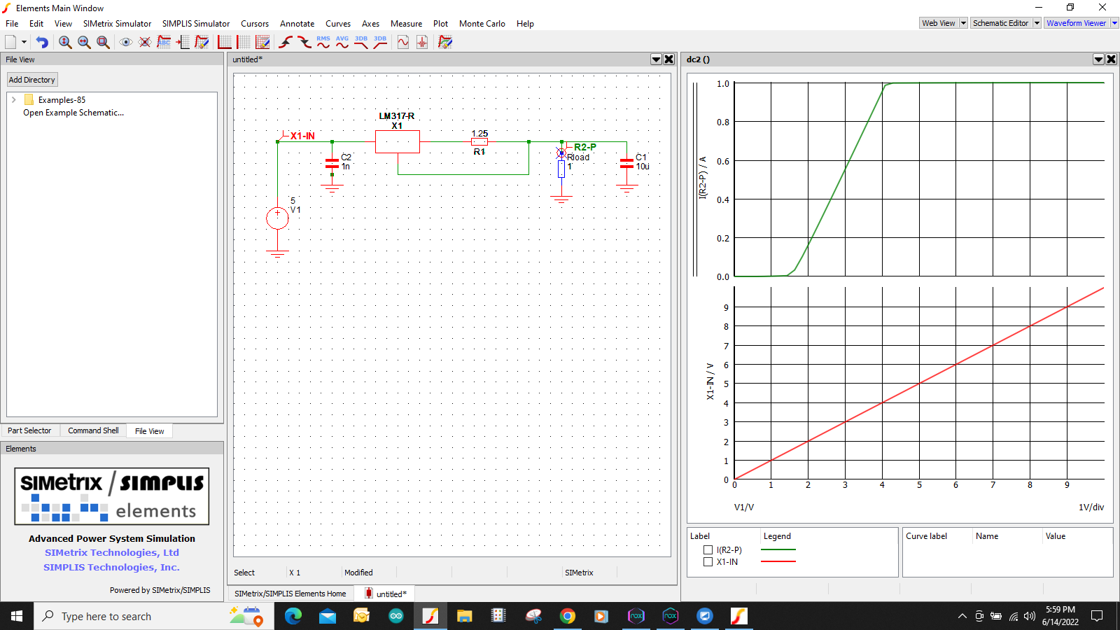The image size is (1120, 630).
Task: Open the File menu
Action: (12, 24)
